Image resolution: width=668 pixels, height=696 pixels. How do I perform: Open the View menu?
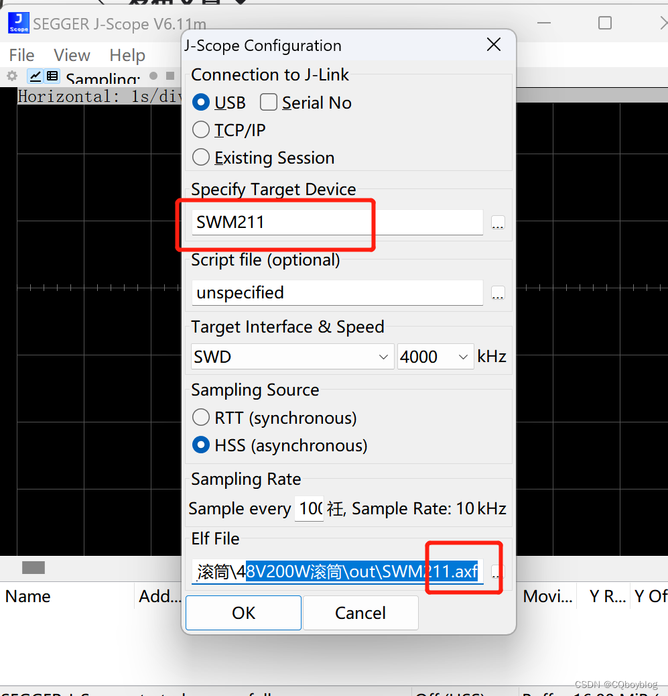pos(71,55)
